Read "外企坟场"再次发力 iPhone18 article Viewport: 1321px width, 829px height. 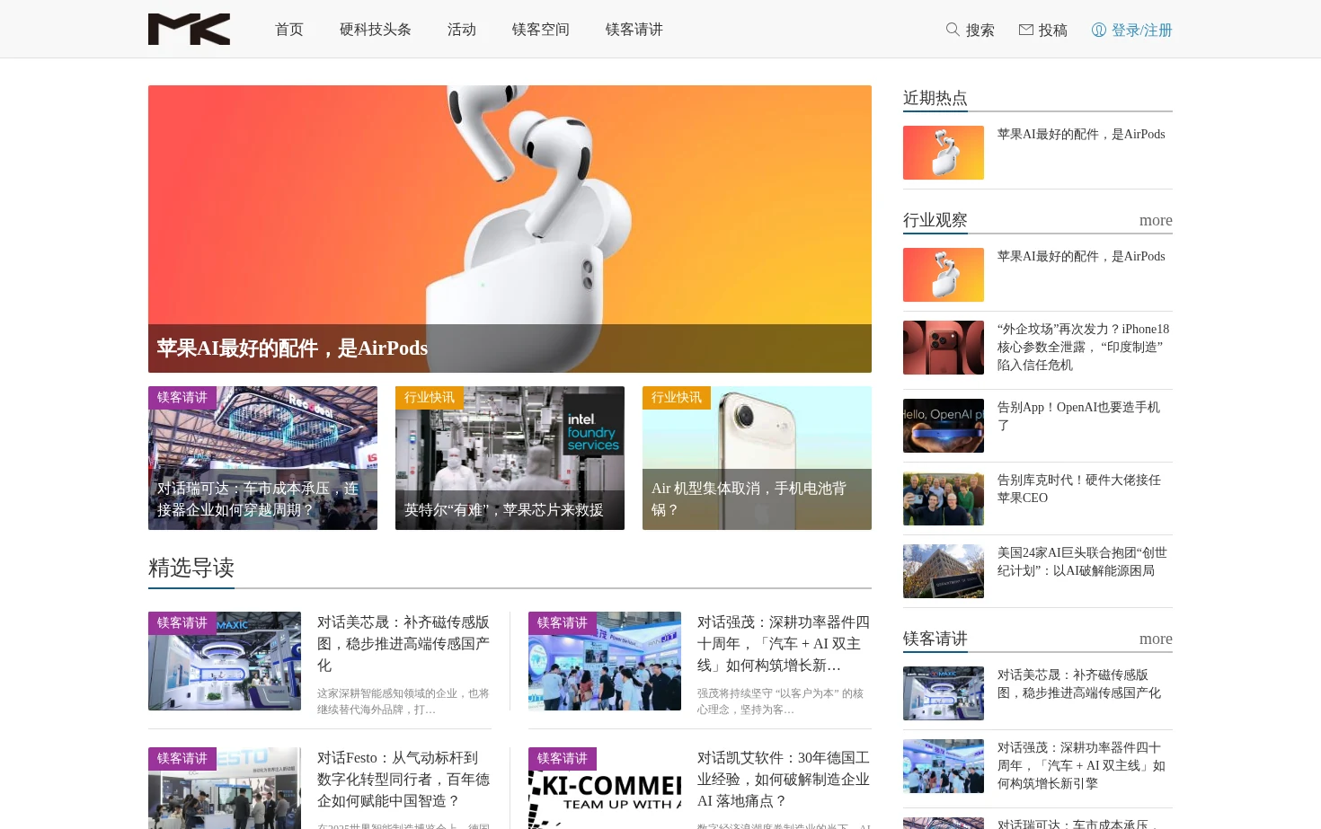(1084, 348)
